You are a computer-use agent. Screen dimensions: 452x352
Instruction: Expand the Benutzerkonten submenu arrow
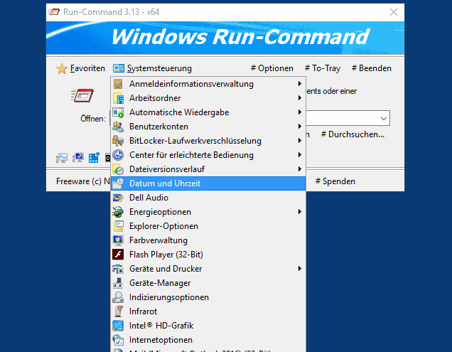click(300, 127)
